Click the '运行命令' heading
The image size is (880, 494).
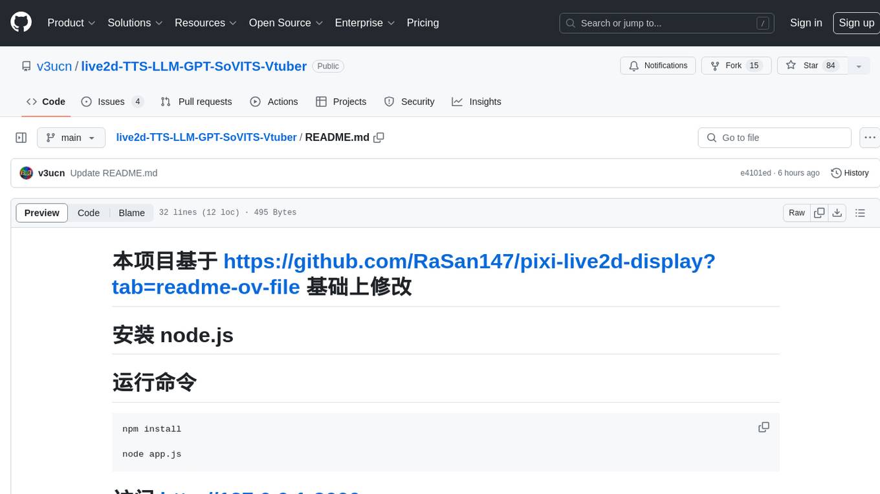pyautogui.click(x=154, y=382)
